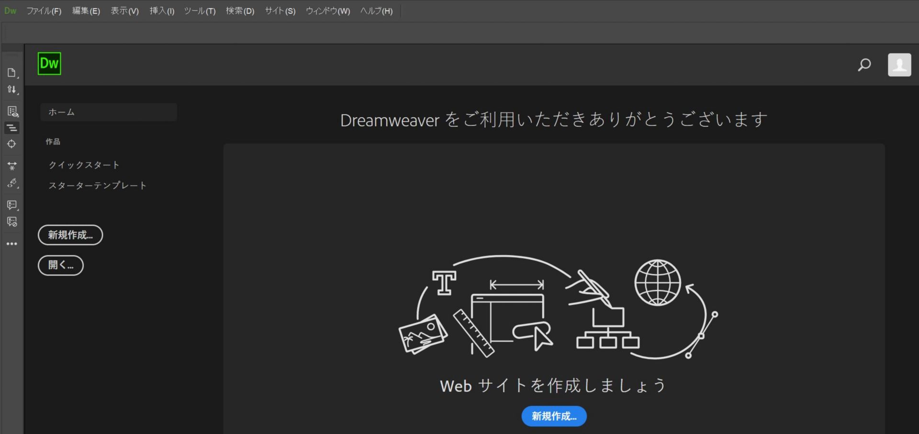Open the search magnifier icon at top right
Image resolution: width=919 pixels, height=434 pixels.
pyautogui.click(x=864, y=64)
